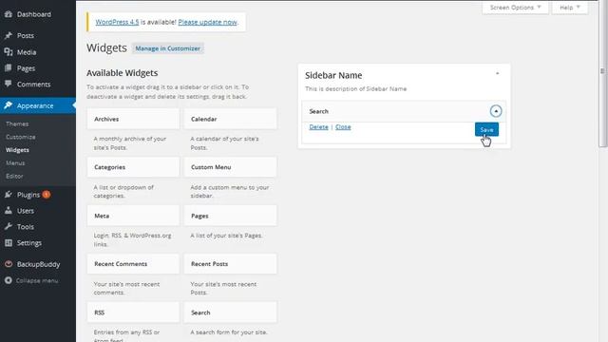
Task: Collapse the Sidebar Name panel arrow
Action: click(x=498, y=74)
